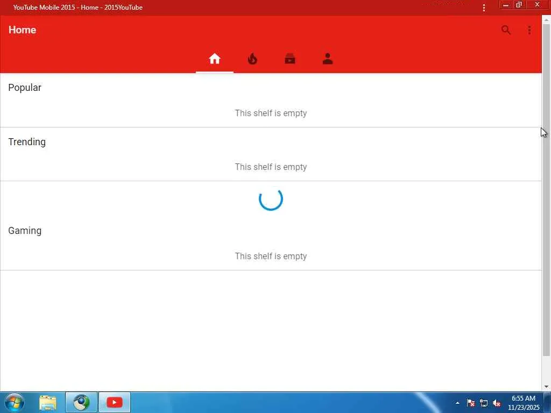Screen dimensions: 551x413
Task: Open File Explorer from the taskbar
Action: coord(47,402)
